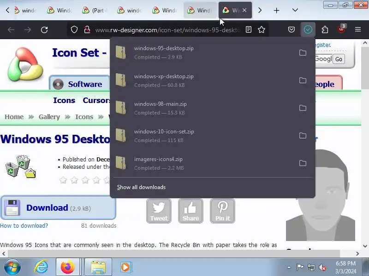
Task: Click the Facebook Share button
Action: click(190, 211)
